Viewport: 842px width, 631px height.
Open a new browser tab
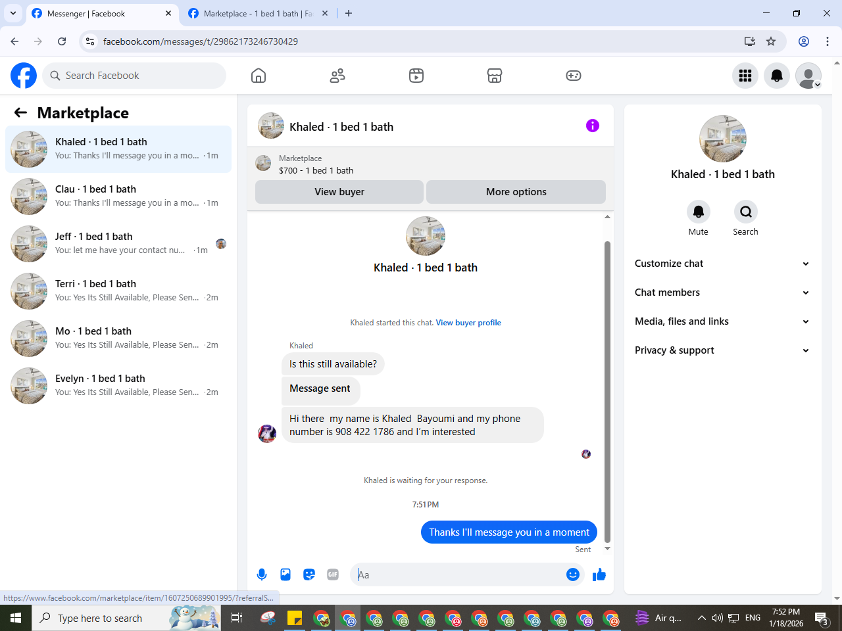(349, 13)
